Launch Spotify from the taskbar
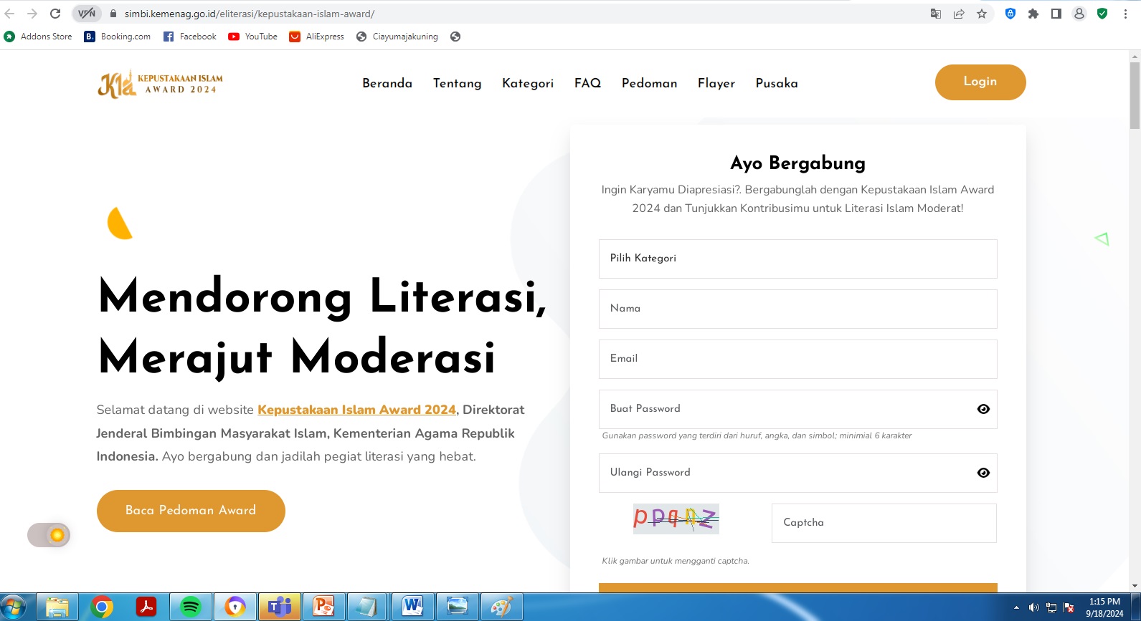The image size is (1141, 621). tap(191, 607)
